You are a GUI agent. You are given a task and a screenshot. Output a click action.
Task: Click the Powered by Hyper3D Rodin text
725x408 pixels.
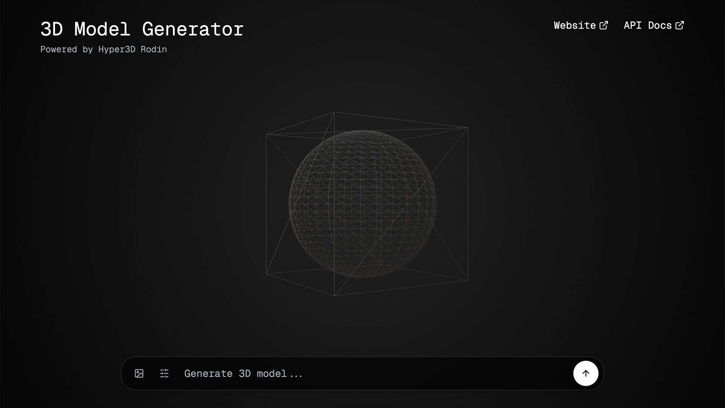(x=103, y=49)
